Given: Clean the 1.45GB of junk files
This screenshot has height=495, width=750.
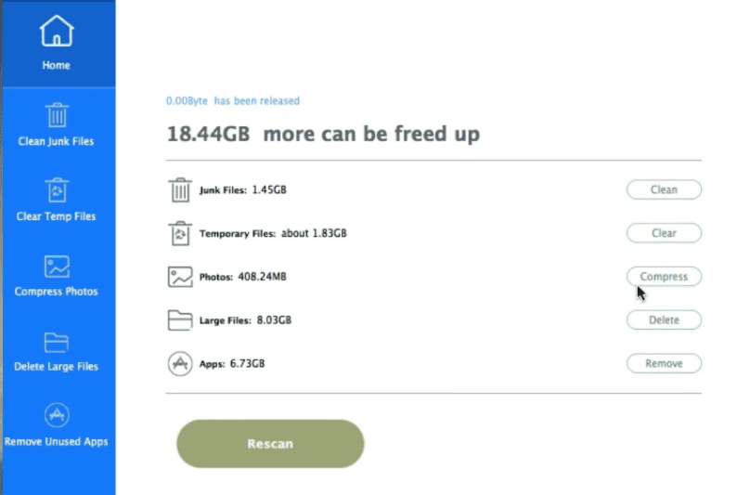Looking at the screenshot, I should click(x=664, y=189).
